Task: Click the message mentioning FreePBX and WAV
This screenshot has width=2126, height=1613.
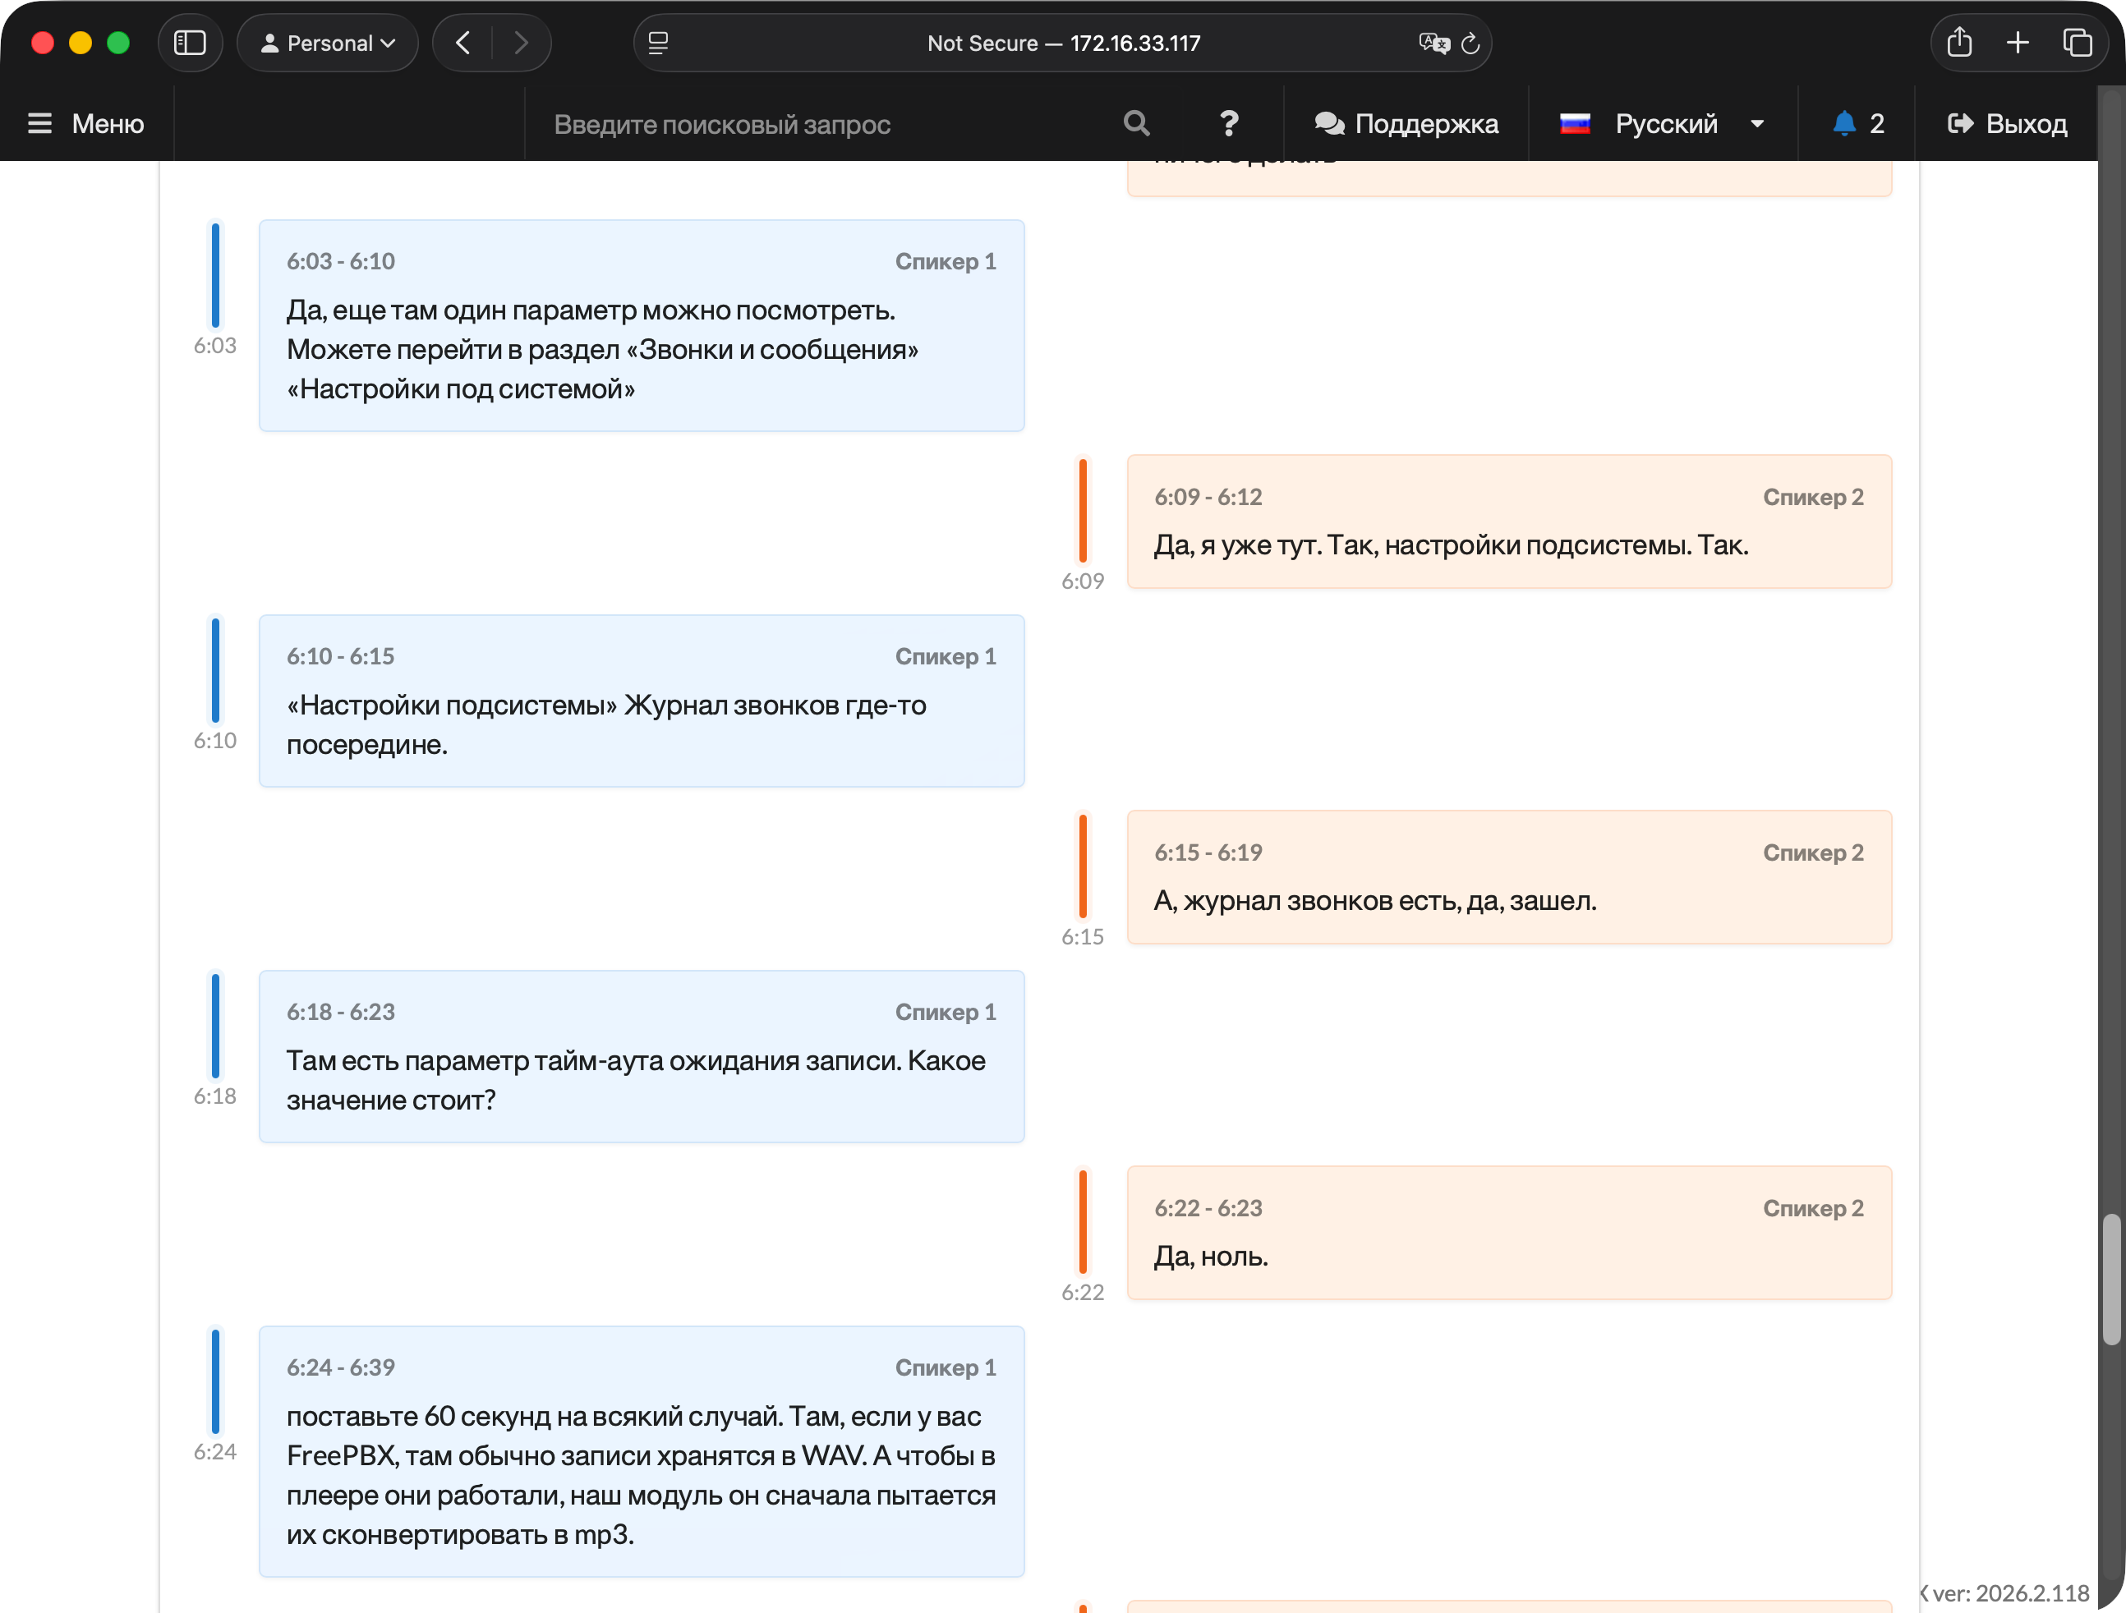Action: (641, 1451)
